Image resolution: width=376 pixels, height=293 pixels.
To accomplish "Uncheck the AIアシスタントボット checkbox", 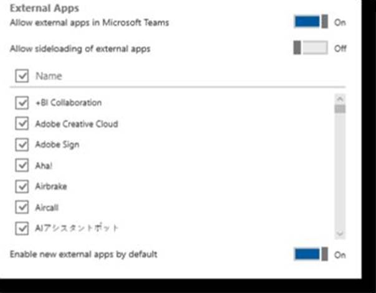I will [x=22, y=228].
